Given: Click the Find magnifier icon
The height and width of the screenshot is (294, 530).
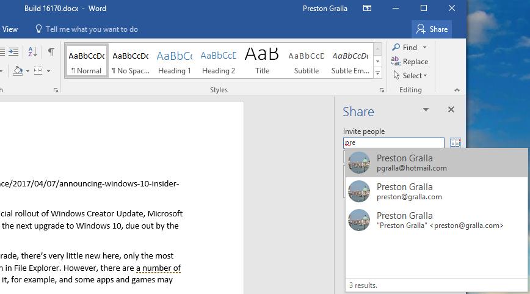Looking at the screenshot, I should coord(396,47).
